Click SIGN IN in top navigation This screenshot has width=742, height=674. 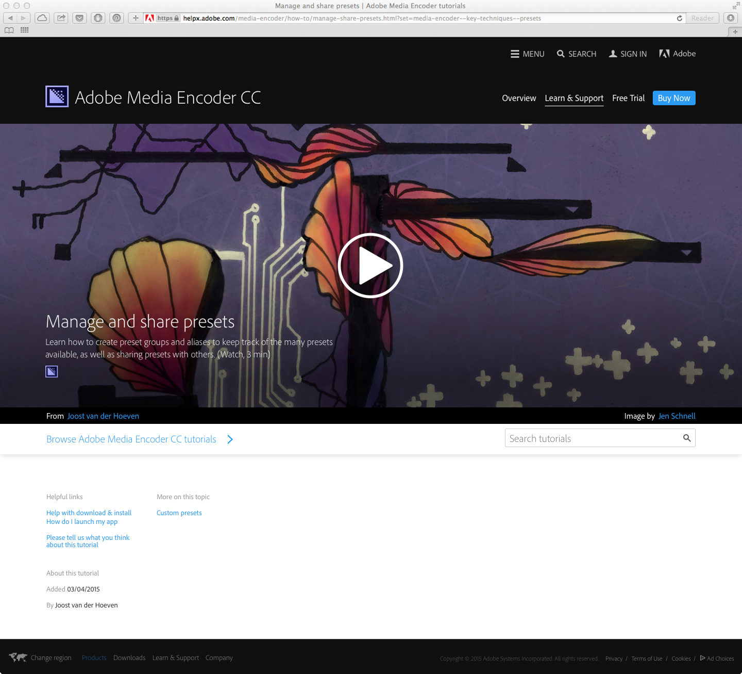[628, 54]
